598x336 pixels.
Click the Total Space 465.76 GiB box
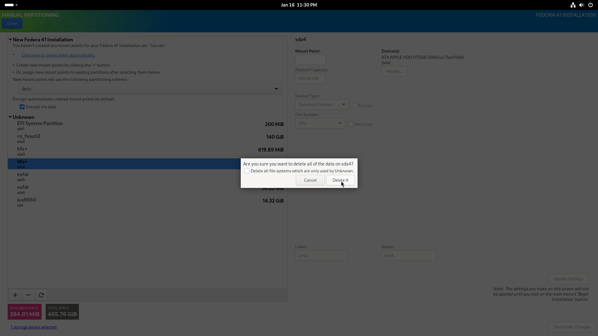tap(62, 312)
